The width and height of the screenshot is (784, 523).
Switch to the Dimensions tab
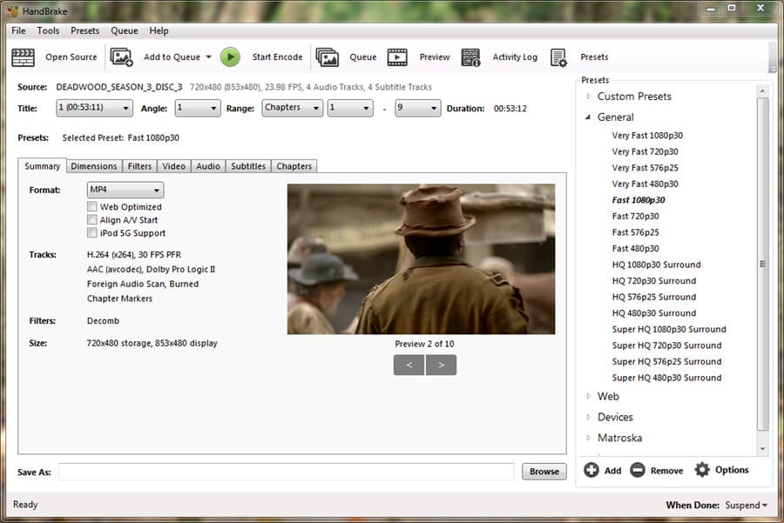click(93, 166)
